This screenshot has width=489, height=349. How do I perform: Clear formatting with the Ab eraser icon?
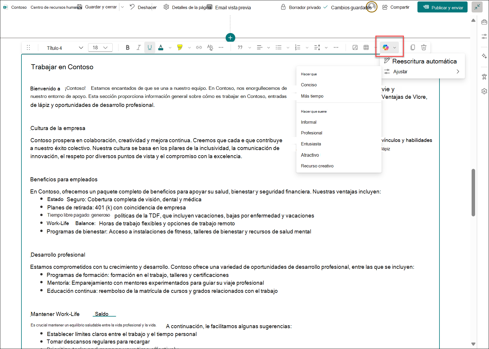point(210,47)
